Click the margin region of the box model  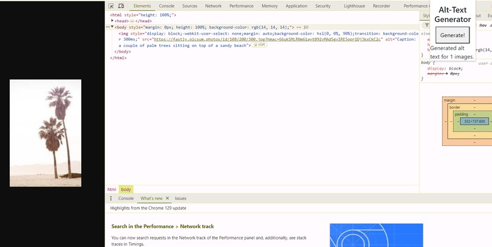449,100
